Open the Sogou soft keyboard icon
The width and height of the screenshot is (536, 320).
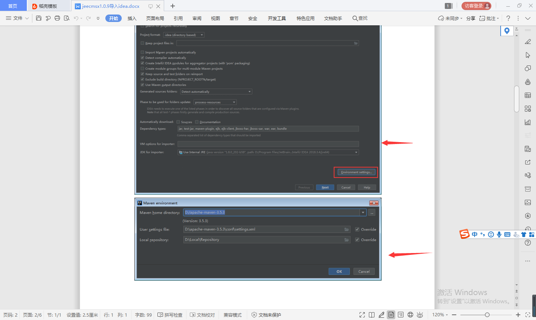[x=507, y=234]
